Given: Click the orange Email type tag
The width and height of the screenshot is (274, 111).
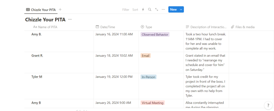Looking at the screenshot, I should 146,56.
